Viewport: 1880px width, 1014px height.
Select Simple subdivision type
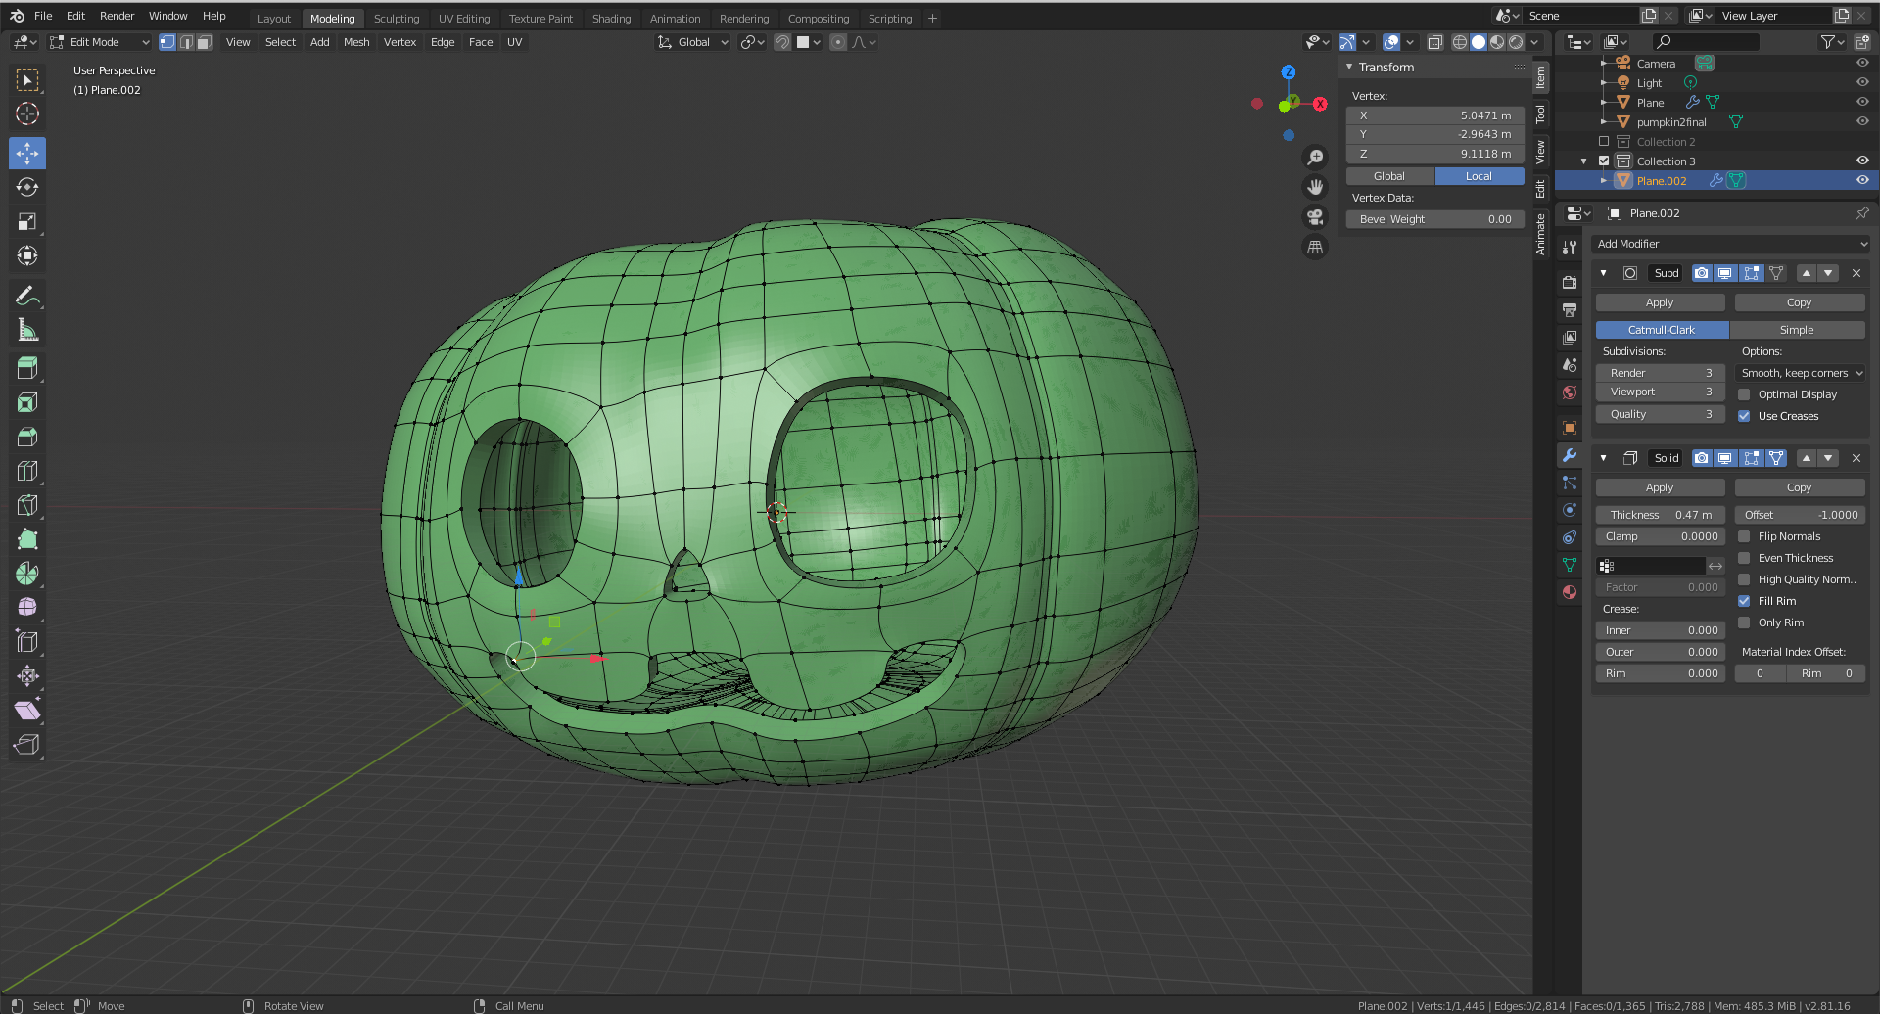(x=1797, y=330)
